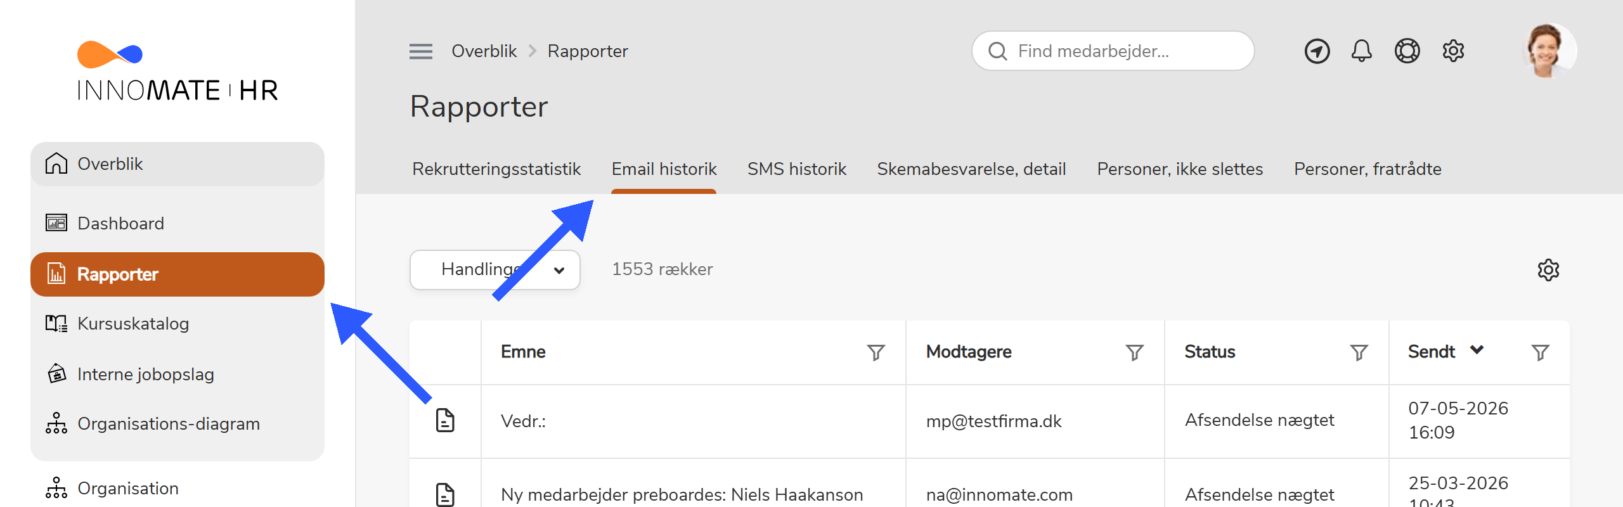Click the Dashboard sidebar icon

click(x=56, y=223)
